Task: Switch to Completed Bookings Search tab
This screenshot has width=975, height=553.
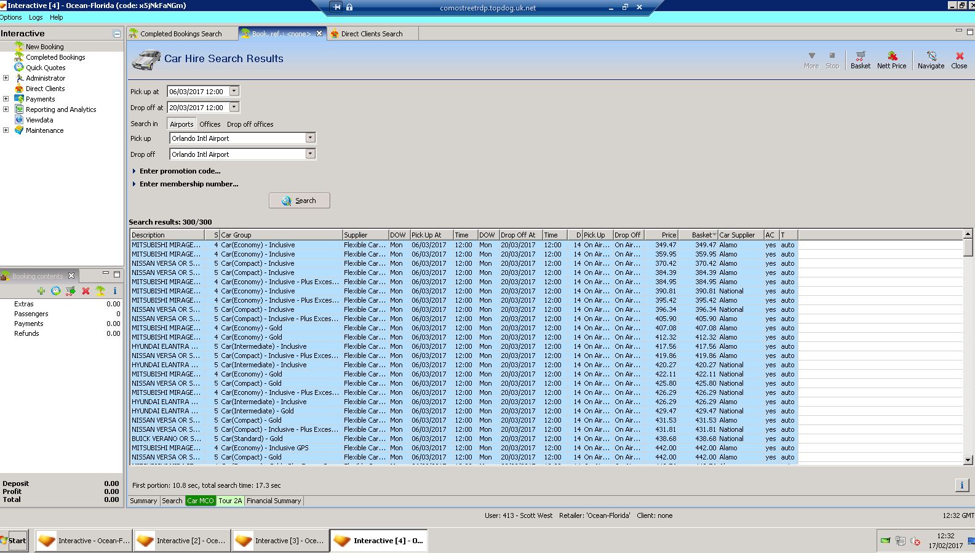Action: 181,34
